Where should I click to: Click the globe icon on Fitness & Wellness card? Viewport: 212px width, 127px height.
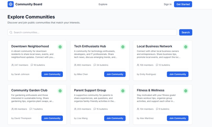[186, 91]
